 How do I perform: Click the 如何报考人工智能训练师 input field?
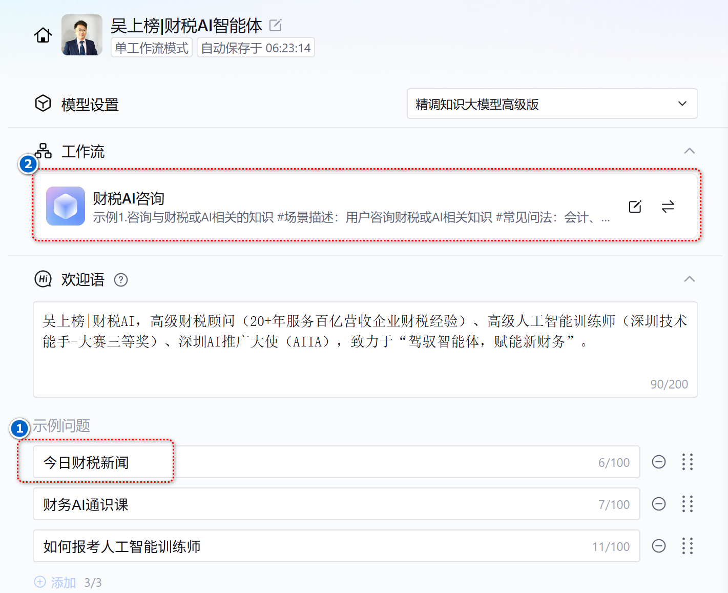pyautogui.click(x=307, y=546)
